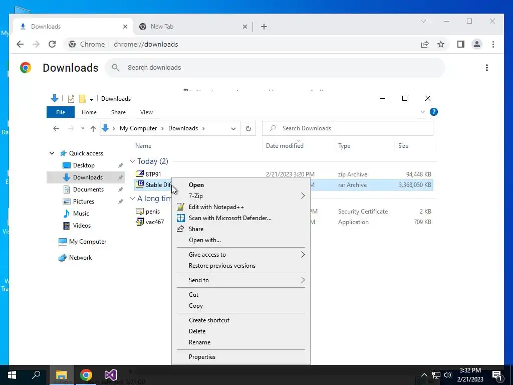The width and height of the screenshot is (513, 385).
Task: Select the vac467 application file
Action: coord(155,222)
